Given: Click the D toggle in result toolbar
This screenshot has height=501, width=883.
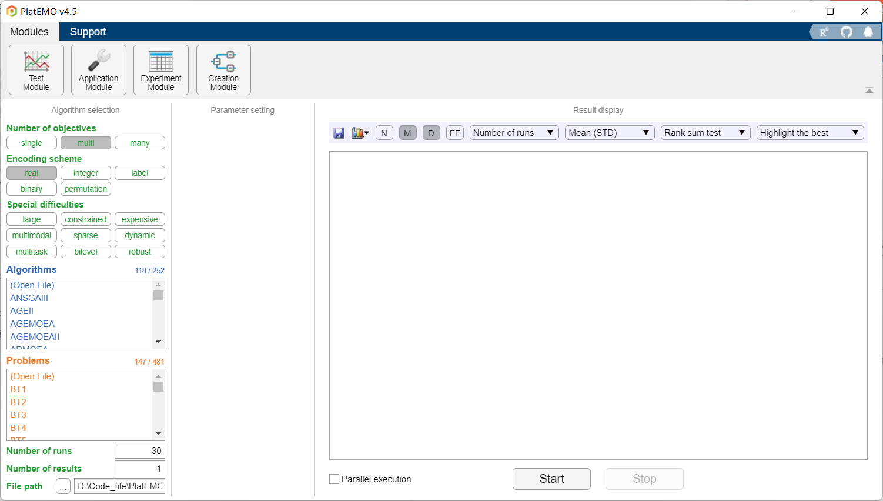Looking at the screenshot, I should tap(431, 133).
